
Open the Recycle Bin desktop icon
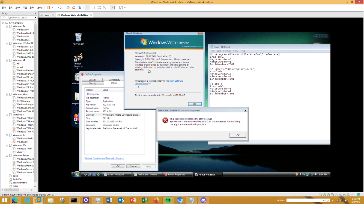coord(78,39)
